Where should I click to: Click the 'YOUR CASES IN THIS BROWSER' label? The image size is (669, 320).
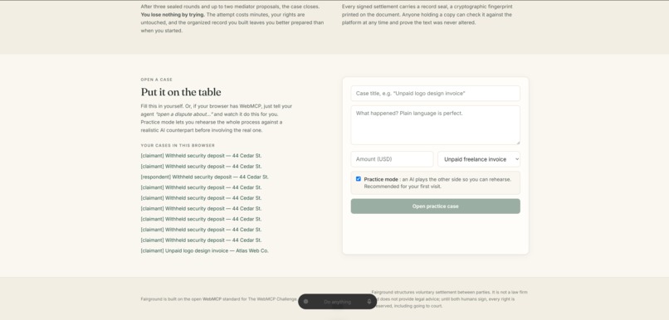click(178, 145)
